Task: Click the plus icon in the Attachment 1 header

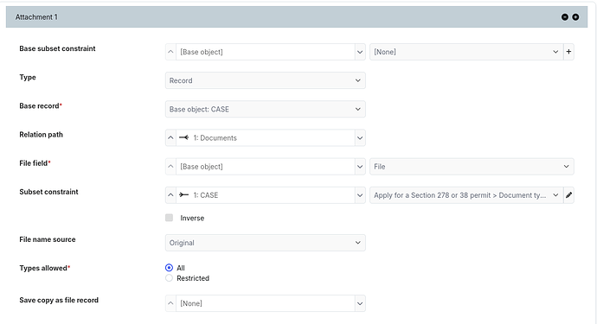Action: tap(575, 17)
